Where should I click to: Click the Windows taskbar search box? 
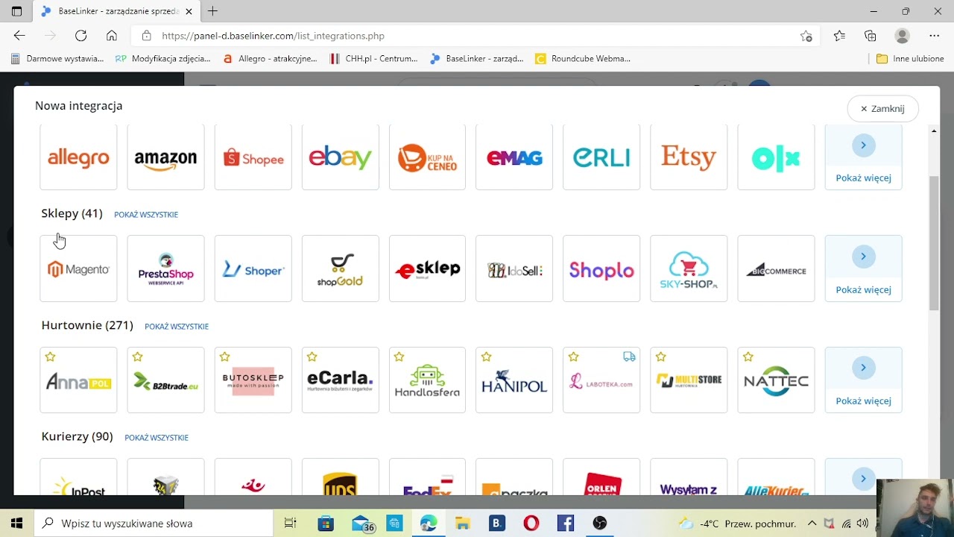click(x=154, y=524)
